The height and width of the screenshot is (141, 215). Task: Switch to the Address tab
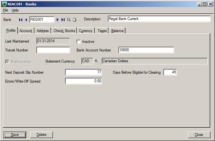coord(42,31)
